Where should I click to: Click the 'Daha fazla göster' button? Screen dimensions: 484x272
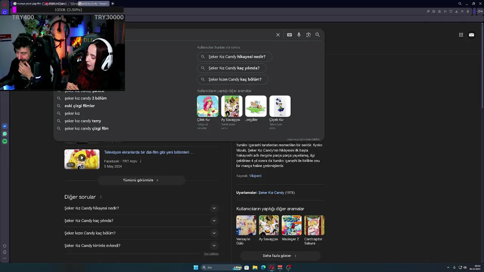(280, 256)
